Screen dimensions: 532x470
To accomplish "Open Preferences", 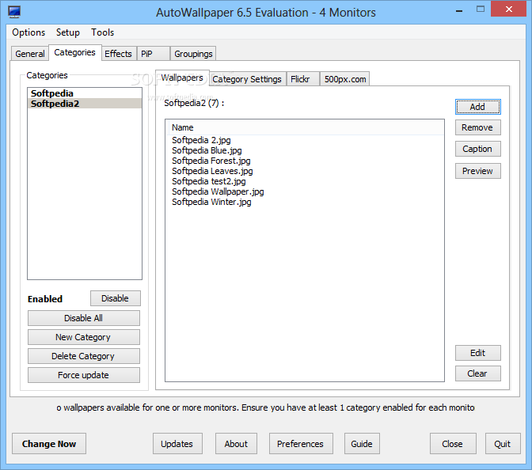I will pos(301,444).
